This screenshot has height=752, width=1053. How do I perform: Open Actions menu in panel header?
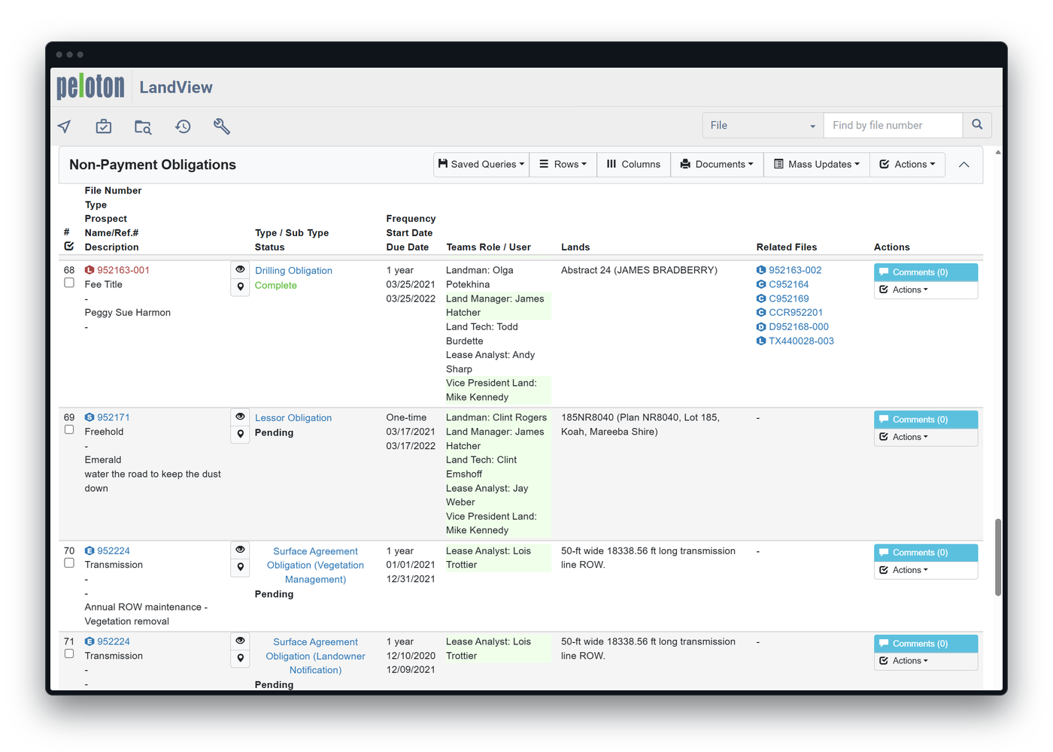tap(907, 165)
